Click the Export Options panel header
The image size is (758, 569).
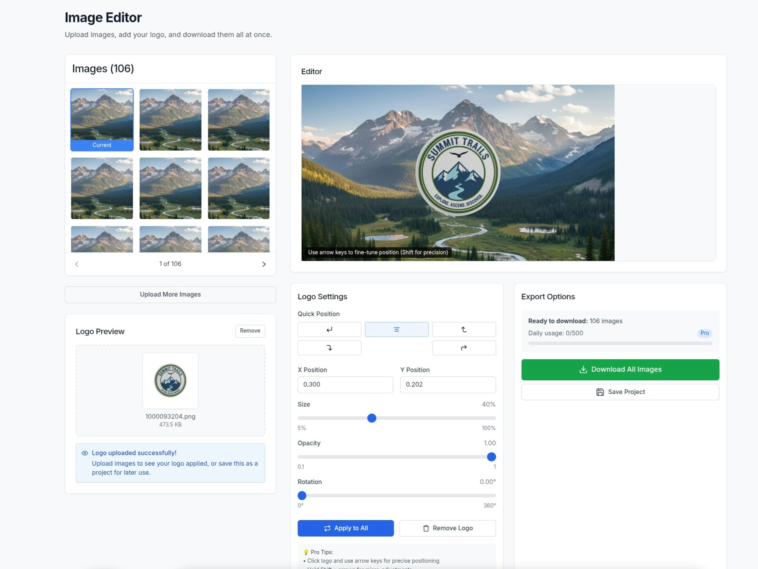547,296
